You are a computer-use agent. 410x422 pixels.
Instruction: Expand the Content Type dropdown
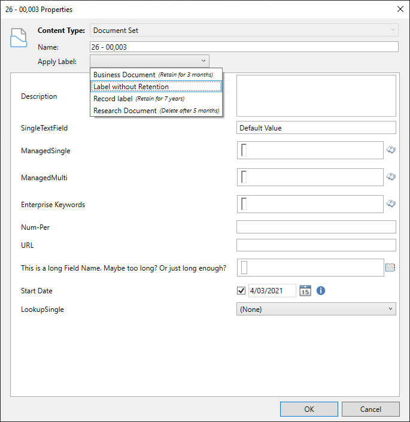coord(244,30)
